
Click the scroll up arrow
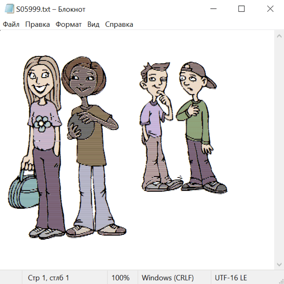click(279, 36)
